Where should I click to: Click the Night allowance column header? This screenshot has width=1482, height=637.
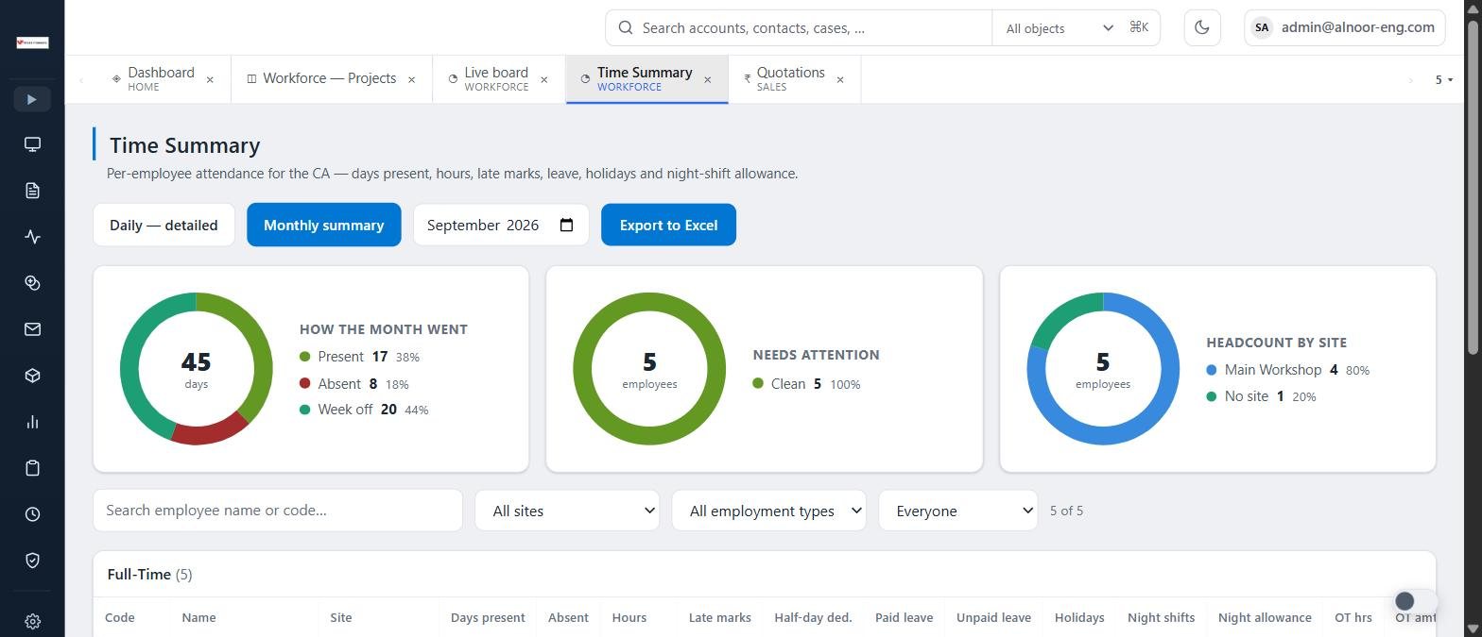pos(1265,618)
